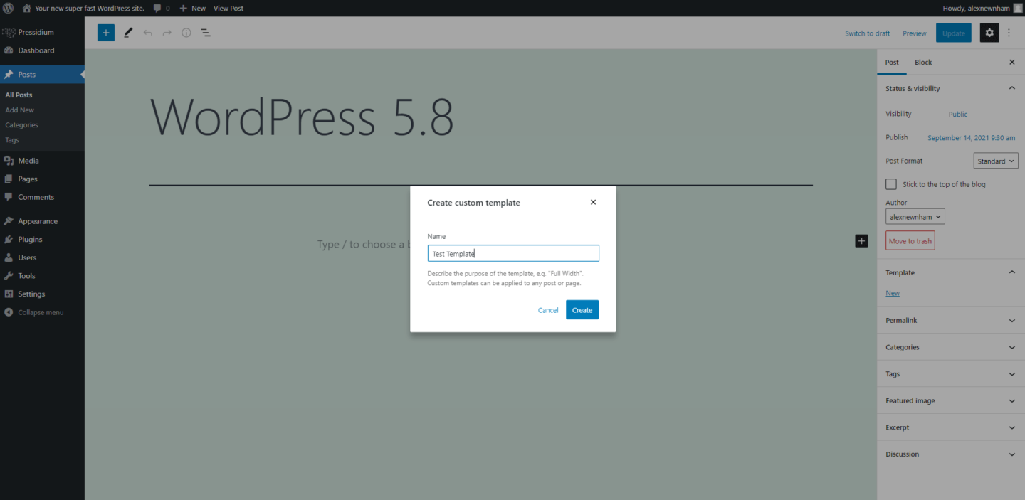Open the List View outline icon
The width and height of the screenshot is (1025, 500).
tap(205, 33)
